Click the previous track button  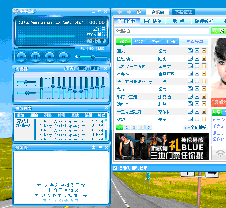coord(21,57)
